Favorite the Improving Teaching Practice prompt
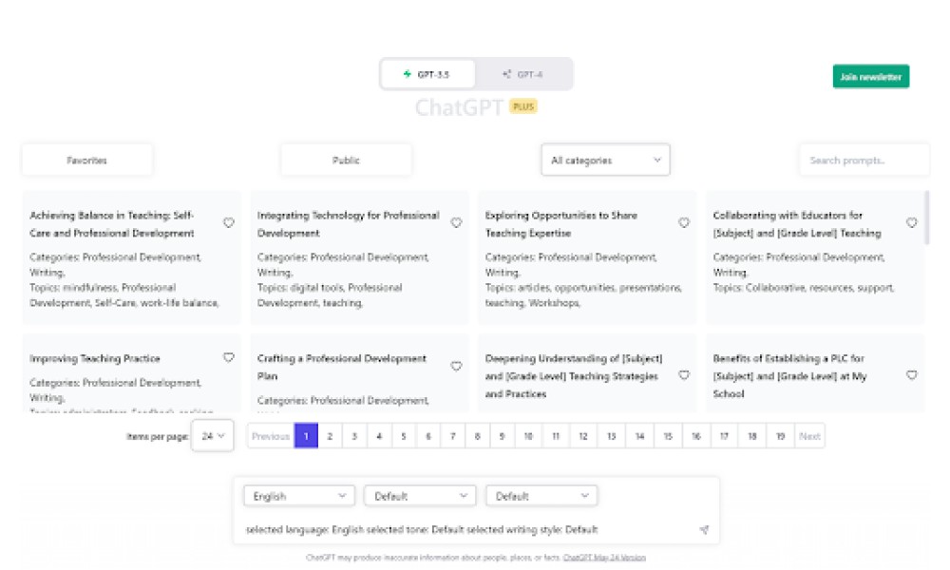Image resolution: width=950 pixels, height=570 pixels. tap(228, 357)
